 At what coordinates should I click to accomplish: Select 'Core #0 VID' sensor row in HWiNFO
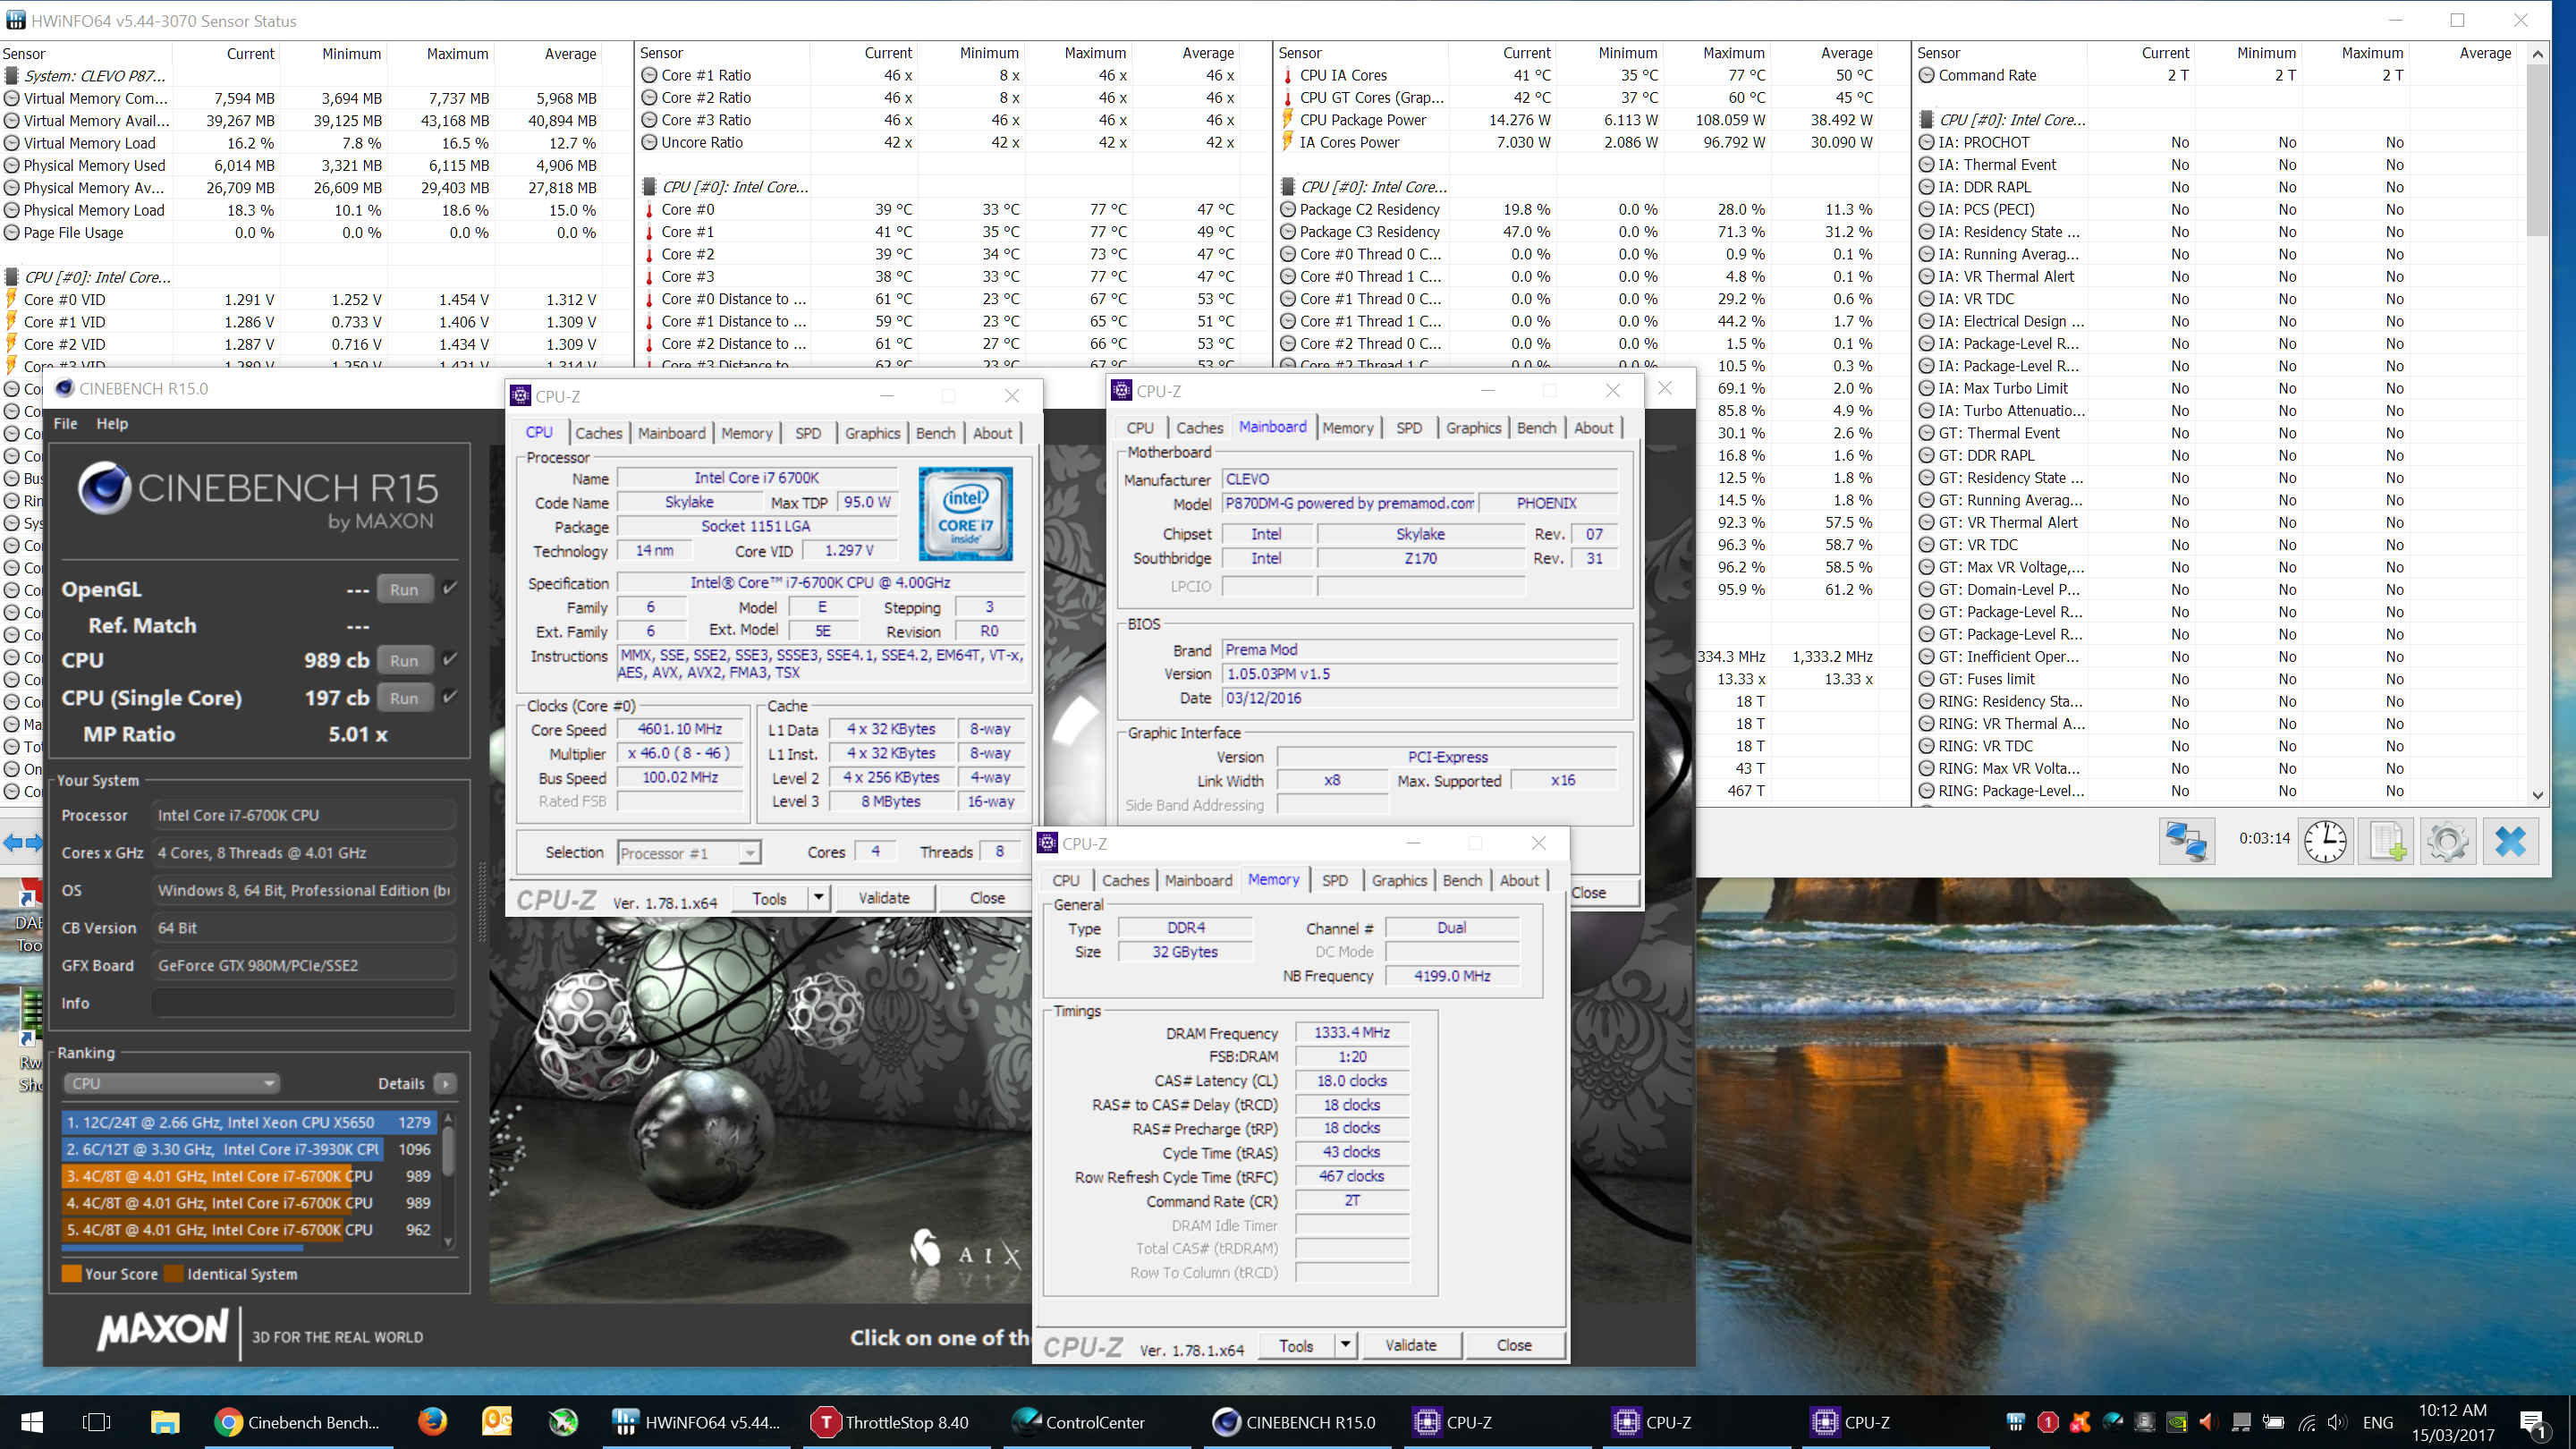[x=317, y=299]
